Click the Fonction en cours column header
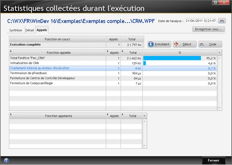 click(x=57, y=39)
